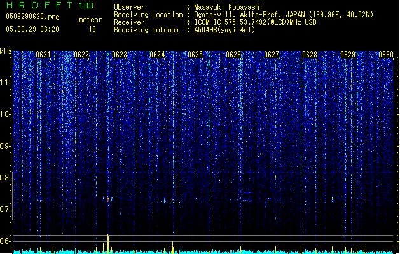Click the ICOM IC-575 receiver frequency text

255,22
